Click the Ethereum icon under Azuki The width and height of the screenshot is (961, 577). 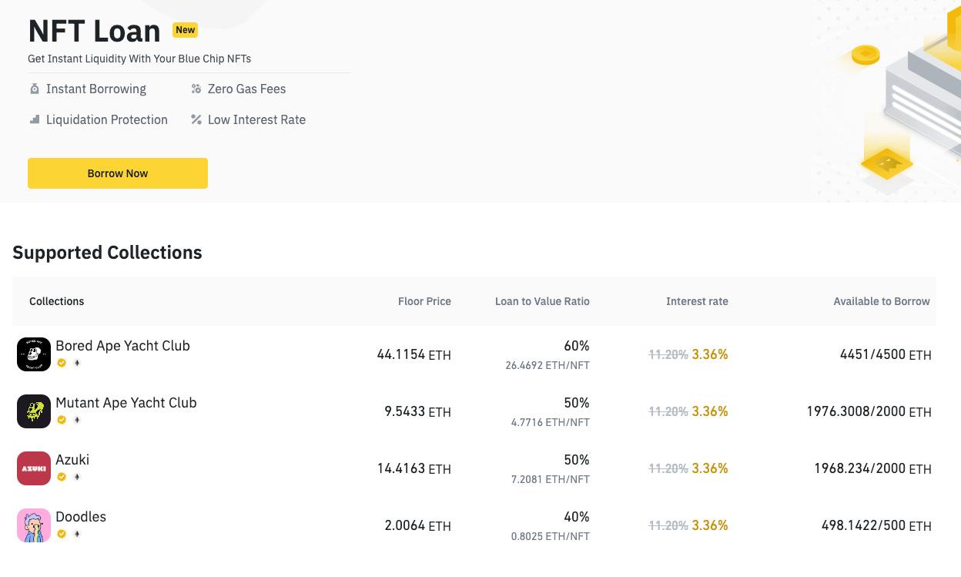[x=76, y=477]
